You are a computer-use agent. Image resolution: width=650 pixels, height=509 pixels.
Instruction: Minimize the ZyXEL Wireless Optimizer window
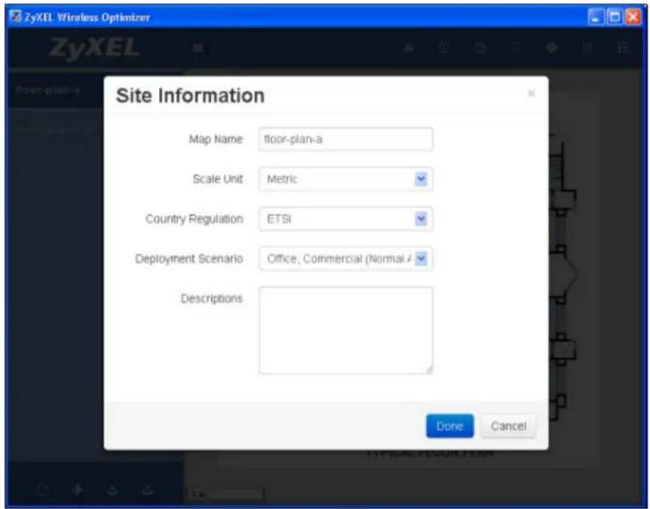(596, 17)
